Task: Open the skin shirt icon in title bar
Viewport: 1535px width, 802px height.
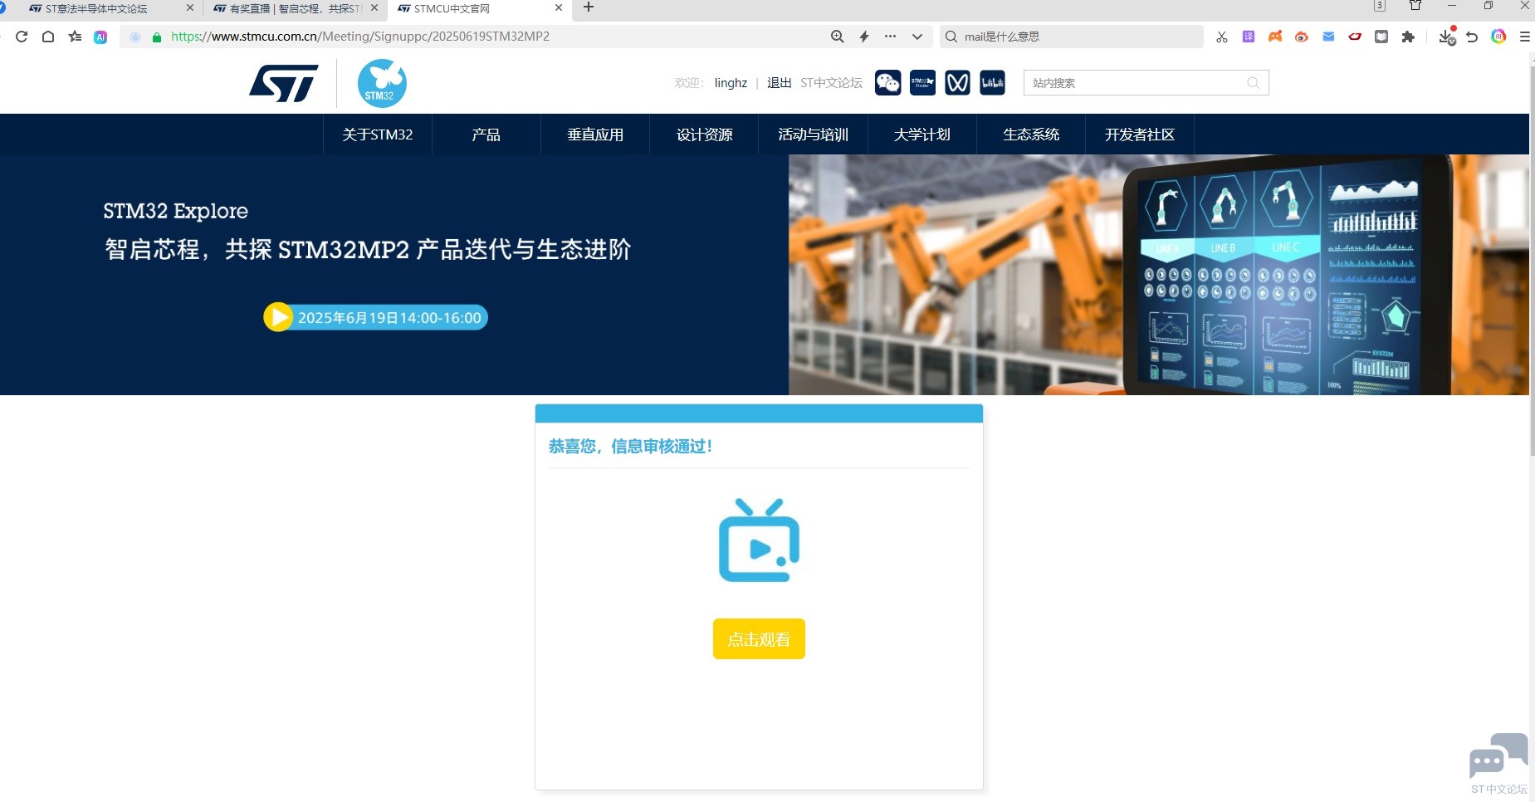Action: 1415,6
